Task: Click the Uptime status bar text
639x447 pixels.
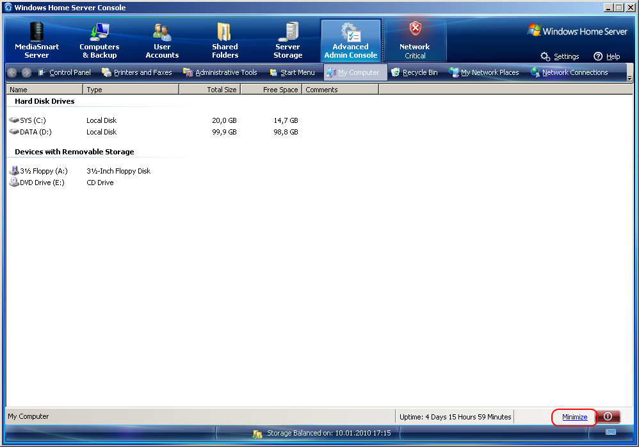Action: (455, 417)
